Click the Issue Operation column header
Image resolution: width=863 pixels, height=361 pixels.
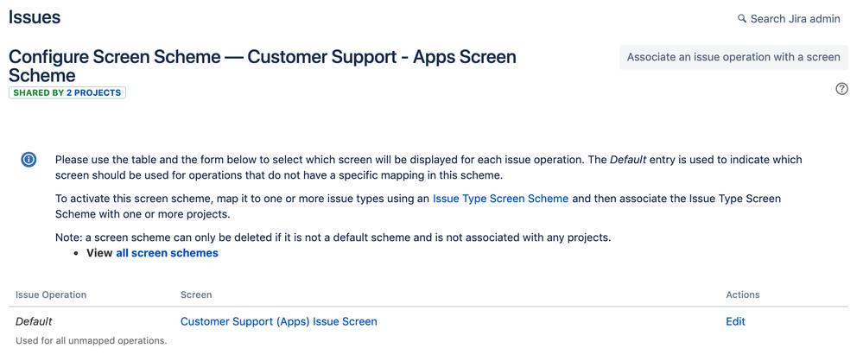click(x=51, y=294)
